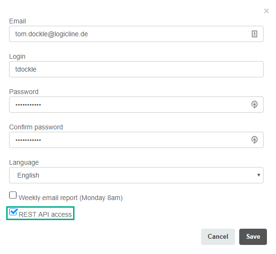This screenshot has height=254, width=276.
Task: Click inside the Confirm password input box
Action: 136,140
